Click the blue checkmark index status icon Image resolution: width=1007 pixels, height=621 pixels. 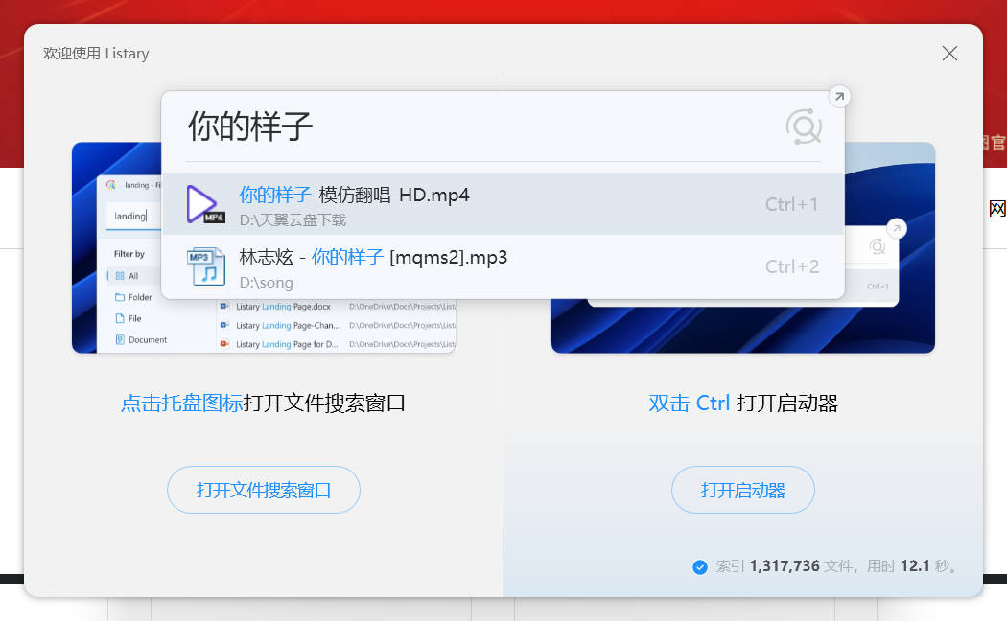700,567
